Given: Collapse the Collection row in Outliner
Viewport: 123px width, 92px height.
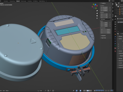Looking at the screenshot, I should [117, 6].
